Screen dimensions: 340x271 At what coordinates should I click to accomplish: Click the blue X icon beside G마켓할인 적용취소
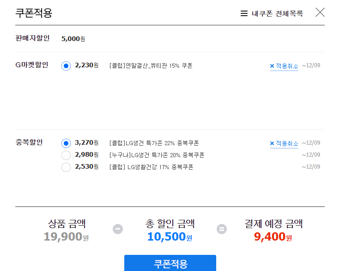tap(272, 66)
